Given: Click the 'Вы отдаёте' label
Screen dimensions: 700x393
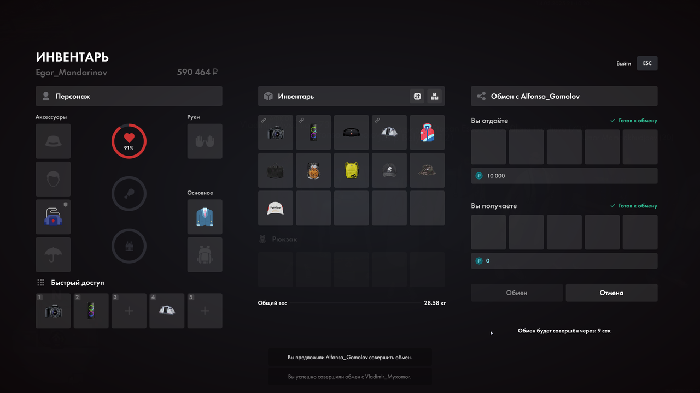Looking at the screenshot, I should tap(489, 121).
